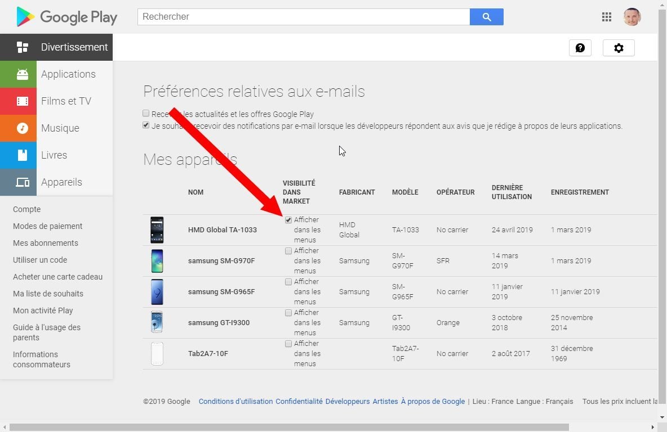This screenshot has height=432, width=667.
Task: Open Modes de paiement
Action: (x=48, y=227)
